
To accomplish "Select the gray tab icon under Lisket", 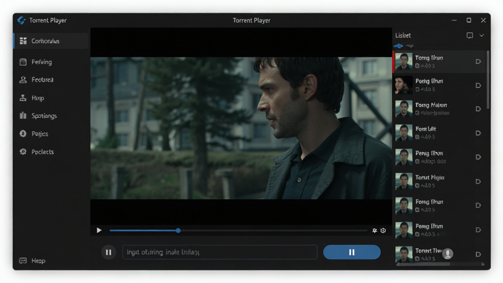I will pos(410,46).
